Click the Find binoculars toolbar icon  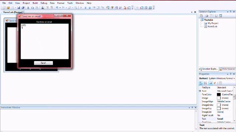42,8
